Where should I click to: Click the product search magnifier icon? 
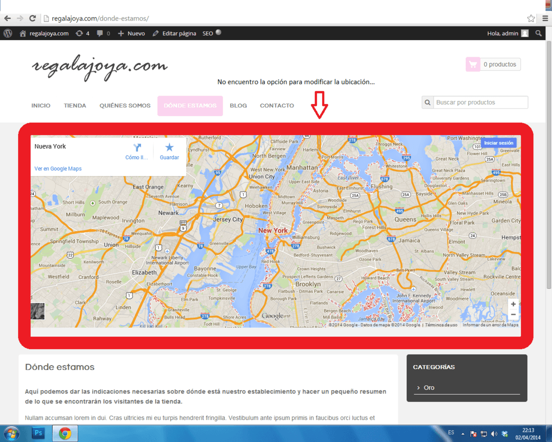tap(428, 102)
